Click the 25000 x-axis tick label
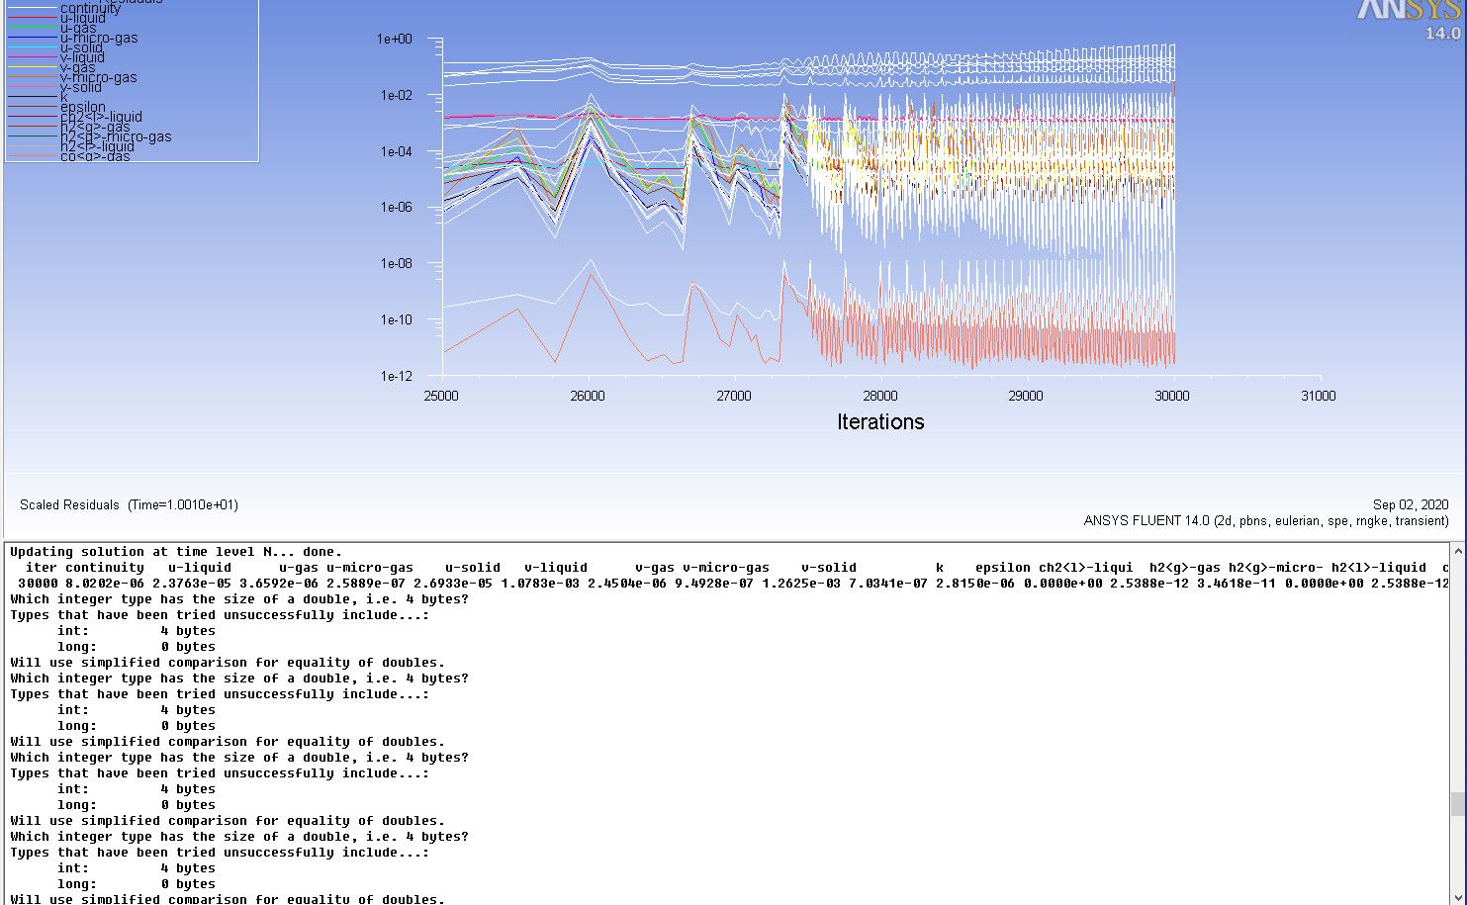The height and width of the screenshot is (905, 1467). 441,396
